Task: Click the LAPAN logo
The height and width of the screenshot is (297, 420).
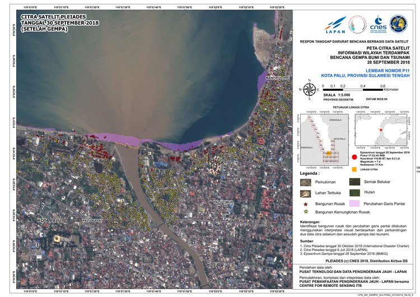Action: pyautogui.click(x=335, y=25)
